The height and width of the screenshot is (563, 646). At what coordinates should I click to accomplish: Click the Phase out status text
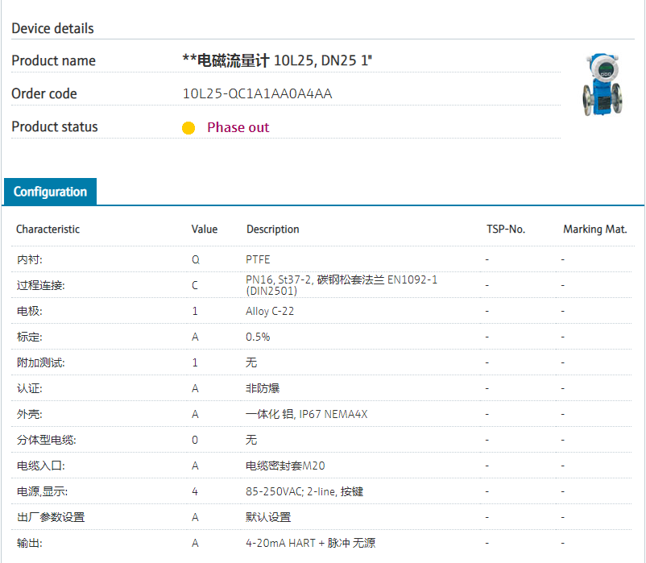(x=238, y=127)
